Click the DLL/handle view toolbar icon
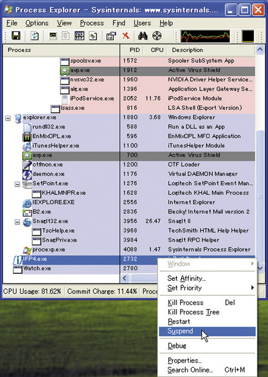Screen dimensions: 268x377 [x=93, y=36]
